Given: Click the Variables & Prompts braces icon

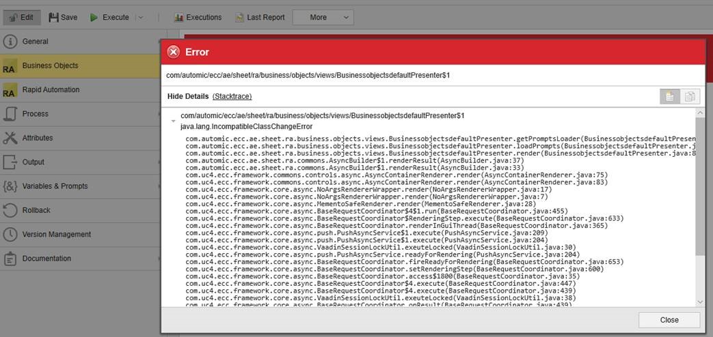Looking at the screenshot, I should (10, 186).
